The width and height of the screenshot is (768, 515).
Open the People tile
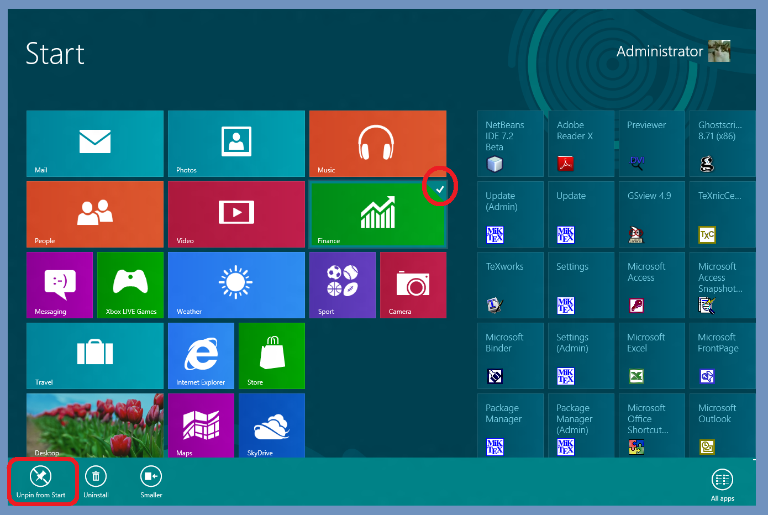[95, 214]
